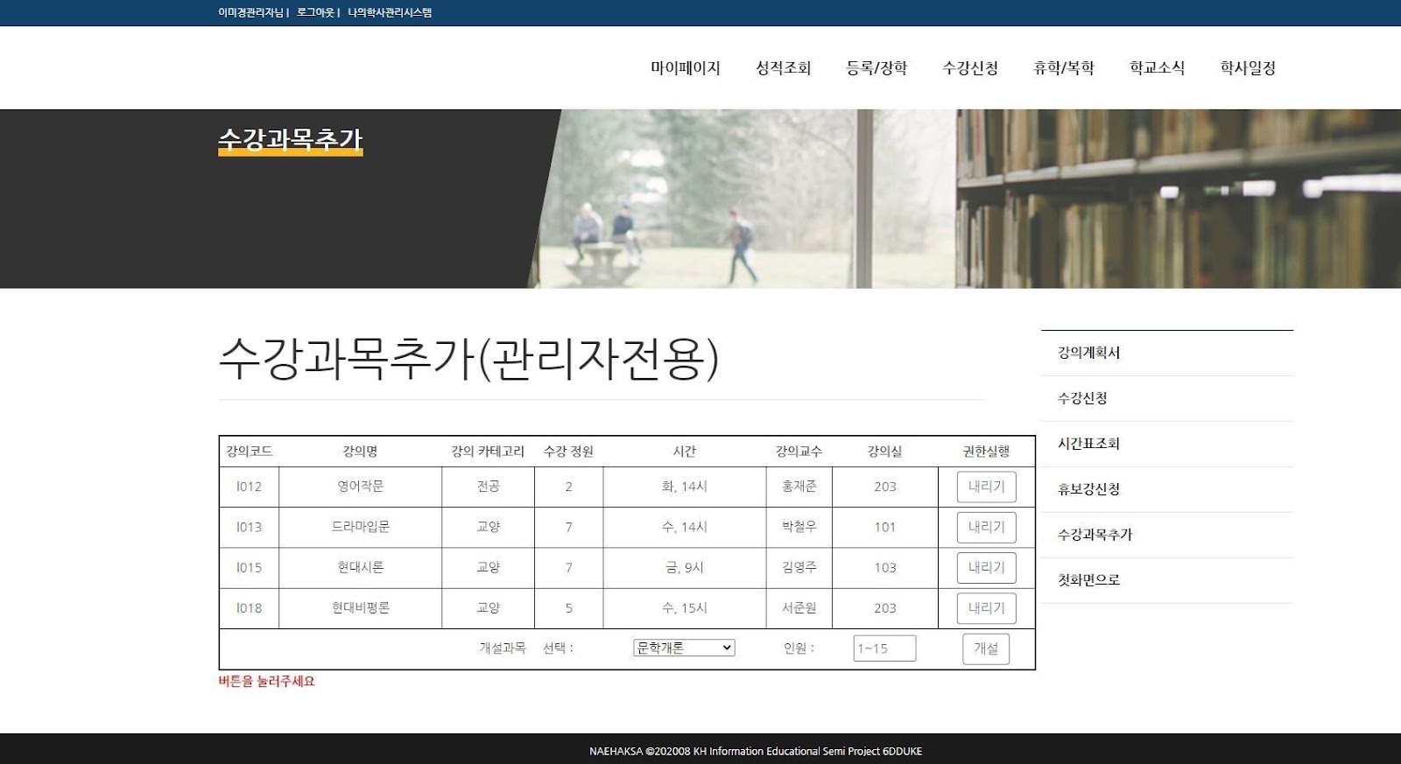Click the 수강과목추가 banner heading
This screenshot has width=1401, height=764.
pos(290,140)
